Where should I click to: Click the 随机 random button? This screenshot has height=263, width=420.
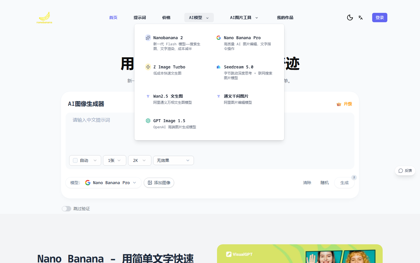(325, 183)
